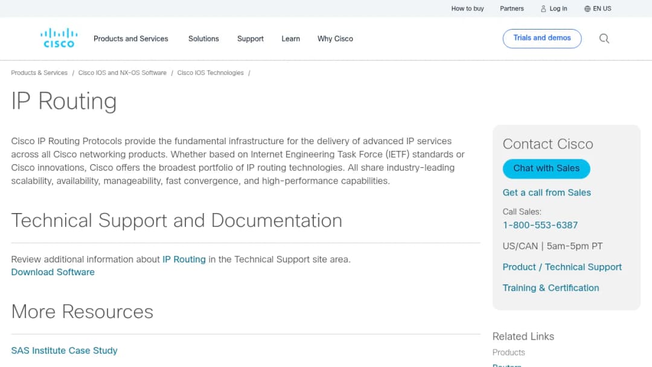
Task: Click 'US/CAN | 5am-5pm PT' text
Action: (552, 246)
